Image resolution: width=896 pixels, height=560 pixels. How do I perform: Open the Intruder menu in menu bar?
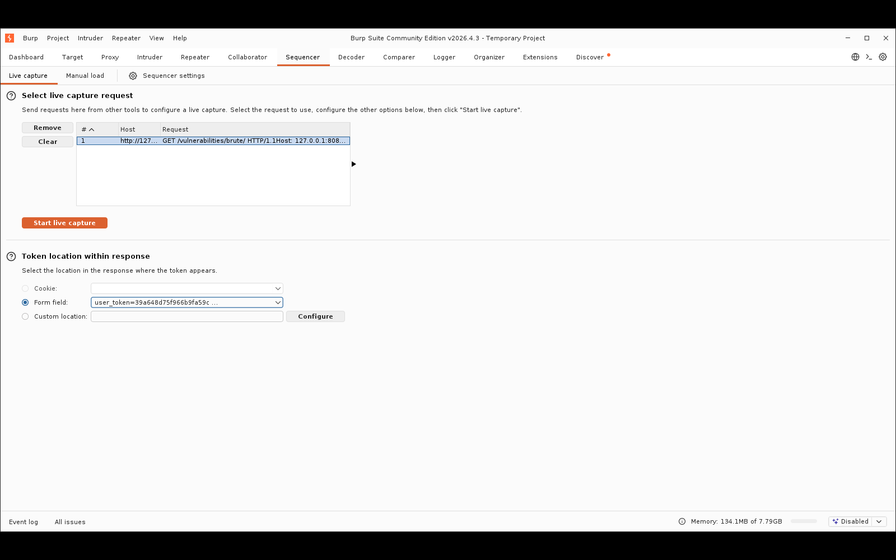point(90,38)
